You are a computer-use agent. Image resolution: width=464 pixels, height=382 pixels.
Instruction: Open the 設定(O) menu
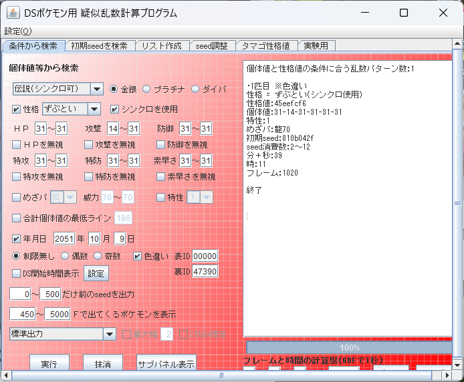click(x=18, y=31)
